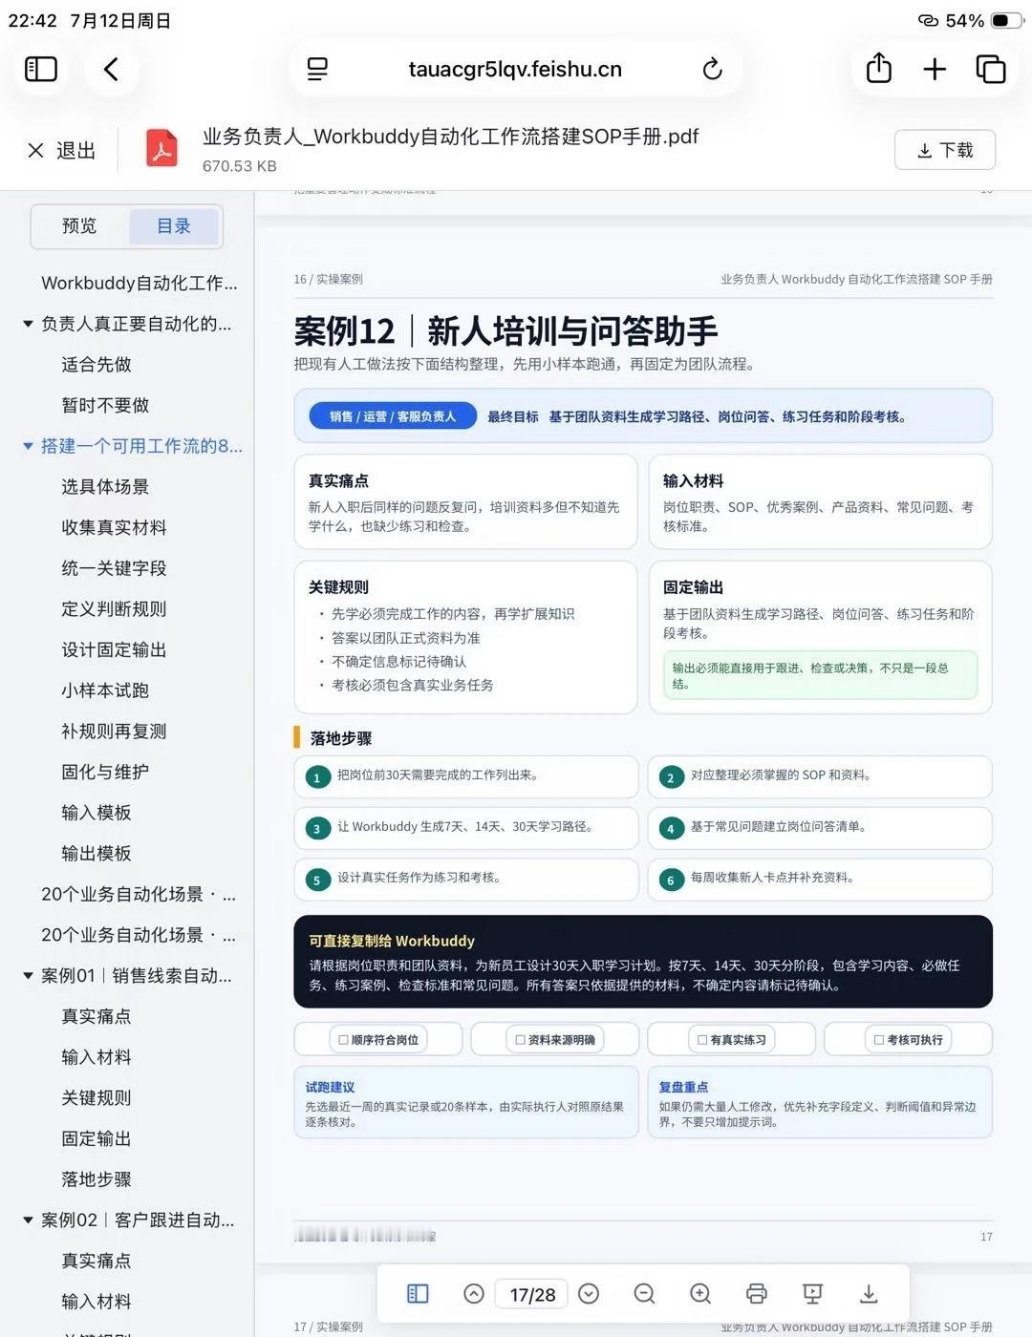Zoom out the PDF view
Image resolution: width=1032 pixels, height=1337 pixels.
click(x=645, y=1293)
